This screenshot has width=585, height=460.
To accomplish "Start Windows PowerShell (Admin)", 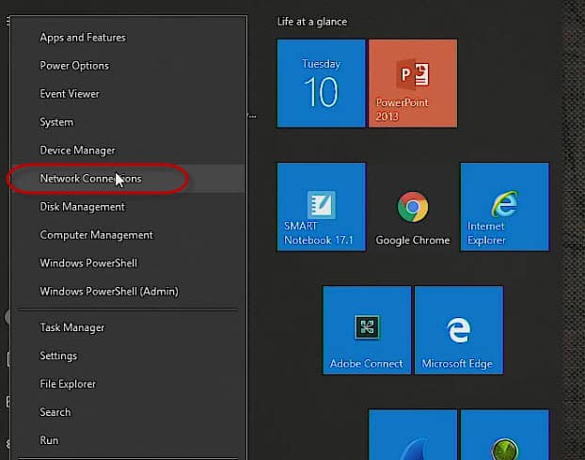I will pos(128,292).
